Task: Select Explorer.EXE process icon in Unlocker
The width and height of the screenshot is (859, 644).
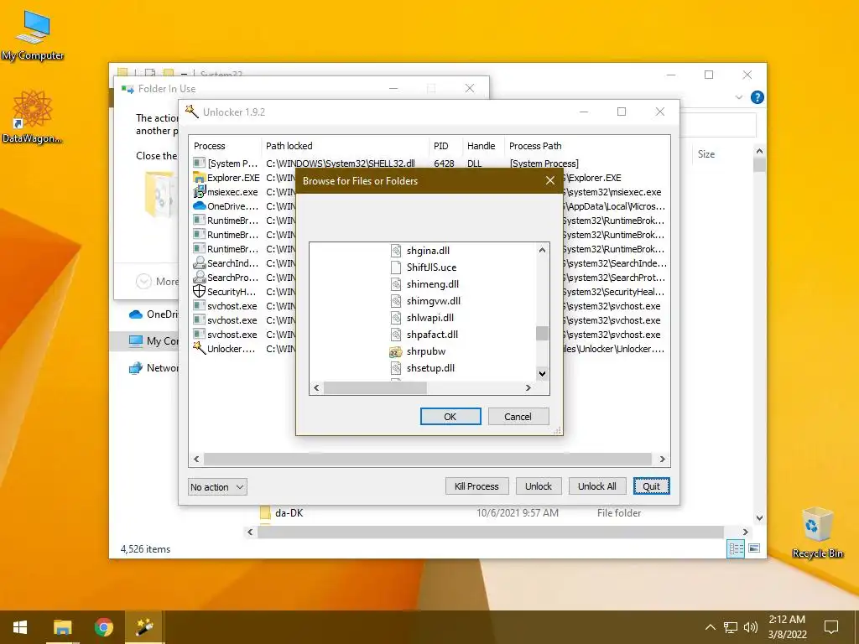Action: click(x=199, y=178)
